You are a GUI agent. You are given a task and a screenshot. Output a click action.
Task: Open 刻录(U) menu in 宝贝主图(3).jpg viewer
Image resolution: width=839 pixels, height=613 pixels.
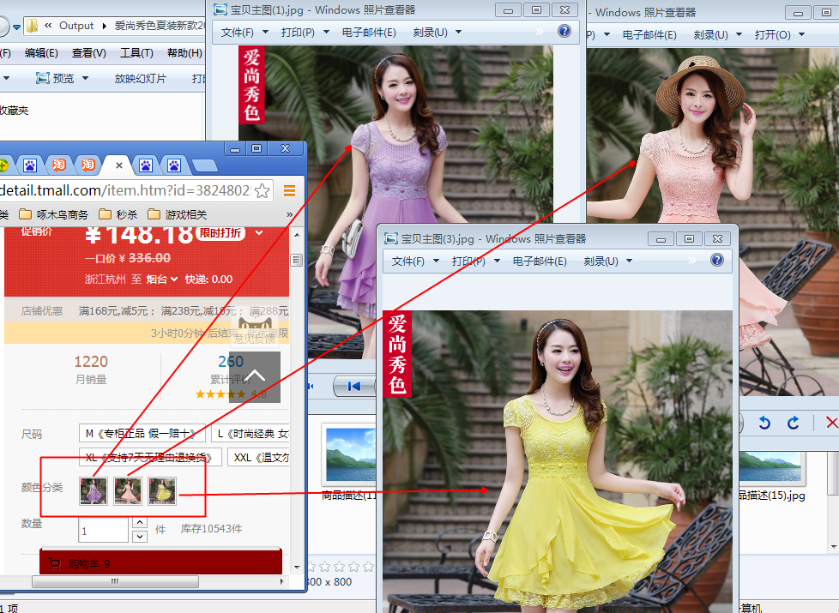click(x=607, y=261)
